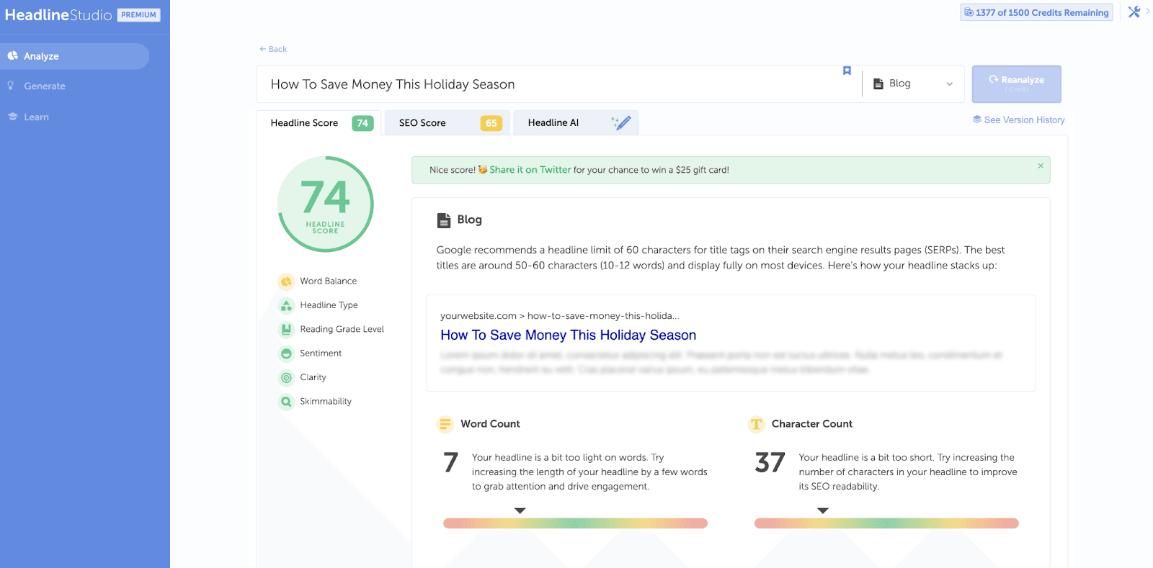The width and height of the screenshot is (1153, 568).
Task: Click the Word Balance icon
Action: coord(286,281)
